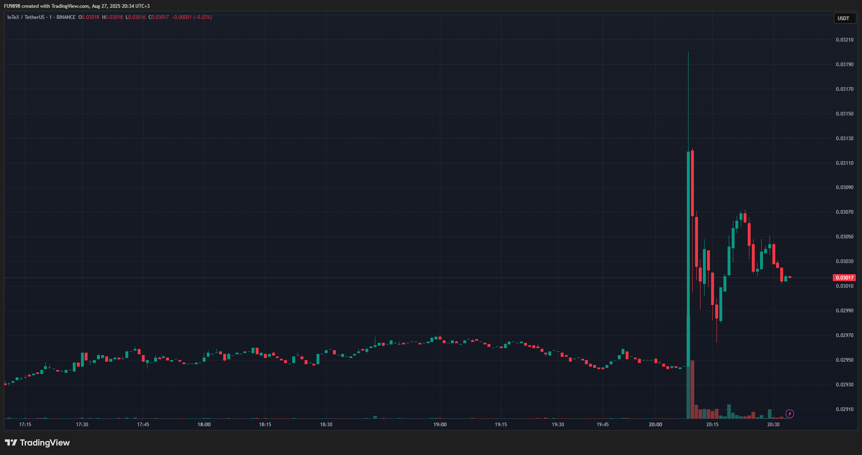Select the IoTeX / TetherUS symbol title
The image size is (862, 455).
[x=25, y=17]
